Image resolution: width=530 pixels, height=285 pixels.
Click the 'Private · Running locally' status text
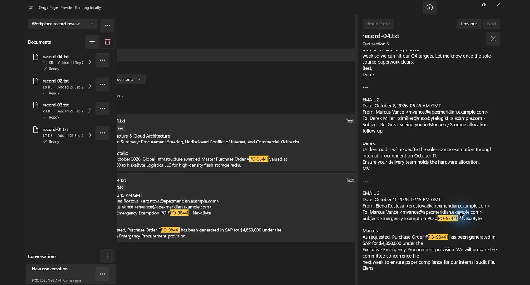point(81,7)
